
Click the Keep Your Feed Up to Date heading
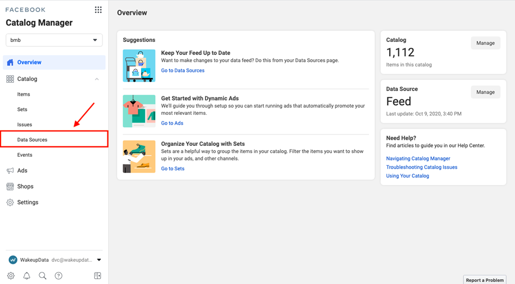(x=196, y=53)
